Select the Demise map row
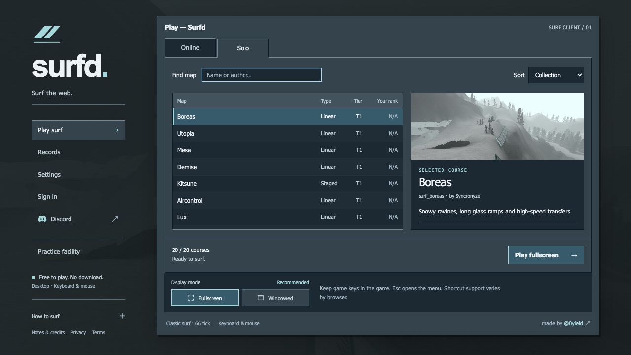 click(287, 167)
